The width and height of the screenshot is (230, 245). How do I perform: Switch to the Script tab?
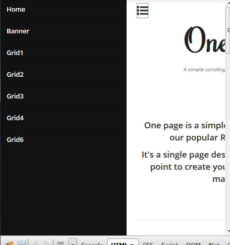pos(169,243)
